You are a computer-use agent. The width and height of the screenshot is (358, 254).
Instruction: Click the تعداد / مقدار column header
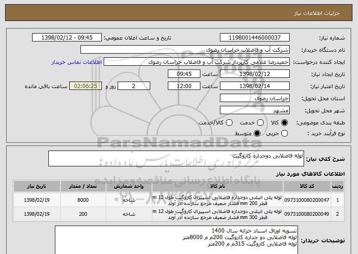point(83,186)
